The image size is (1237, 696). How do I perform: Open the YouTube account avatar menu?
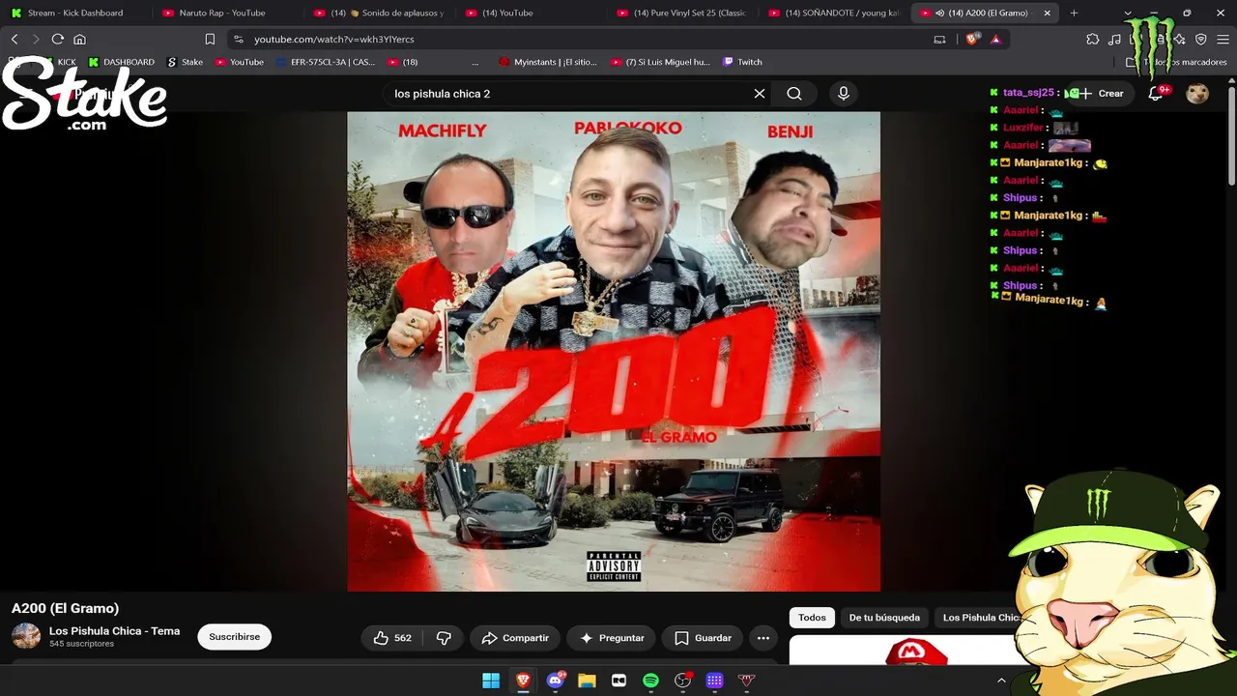(1197, 94)
